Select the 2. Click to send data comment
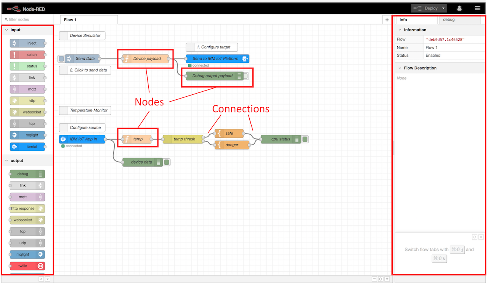Screen dimensions: 488x285 tap(85, 70)
